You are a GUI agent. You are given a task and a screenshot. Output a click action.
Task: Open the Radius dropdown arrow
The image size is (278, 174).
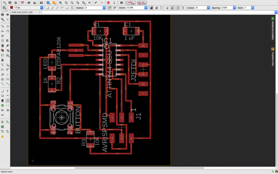[104, 8]
